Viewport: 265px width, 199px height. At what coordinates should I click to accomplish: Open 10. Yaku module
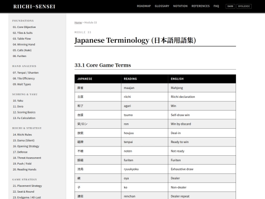tap(18, 101)
